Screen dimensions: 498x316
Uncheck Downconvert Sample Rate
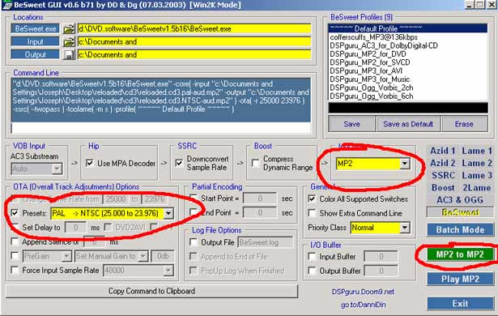(179, 163)
